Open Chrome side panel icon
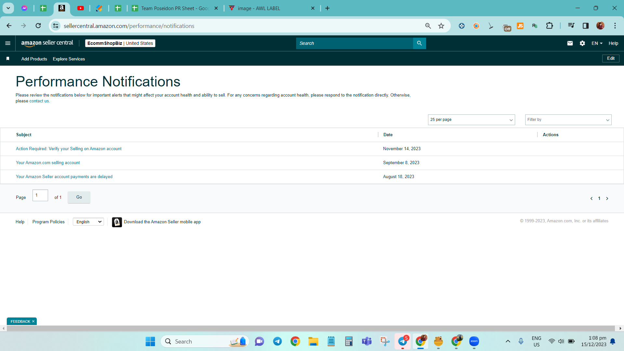 (586, 26)
